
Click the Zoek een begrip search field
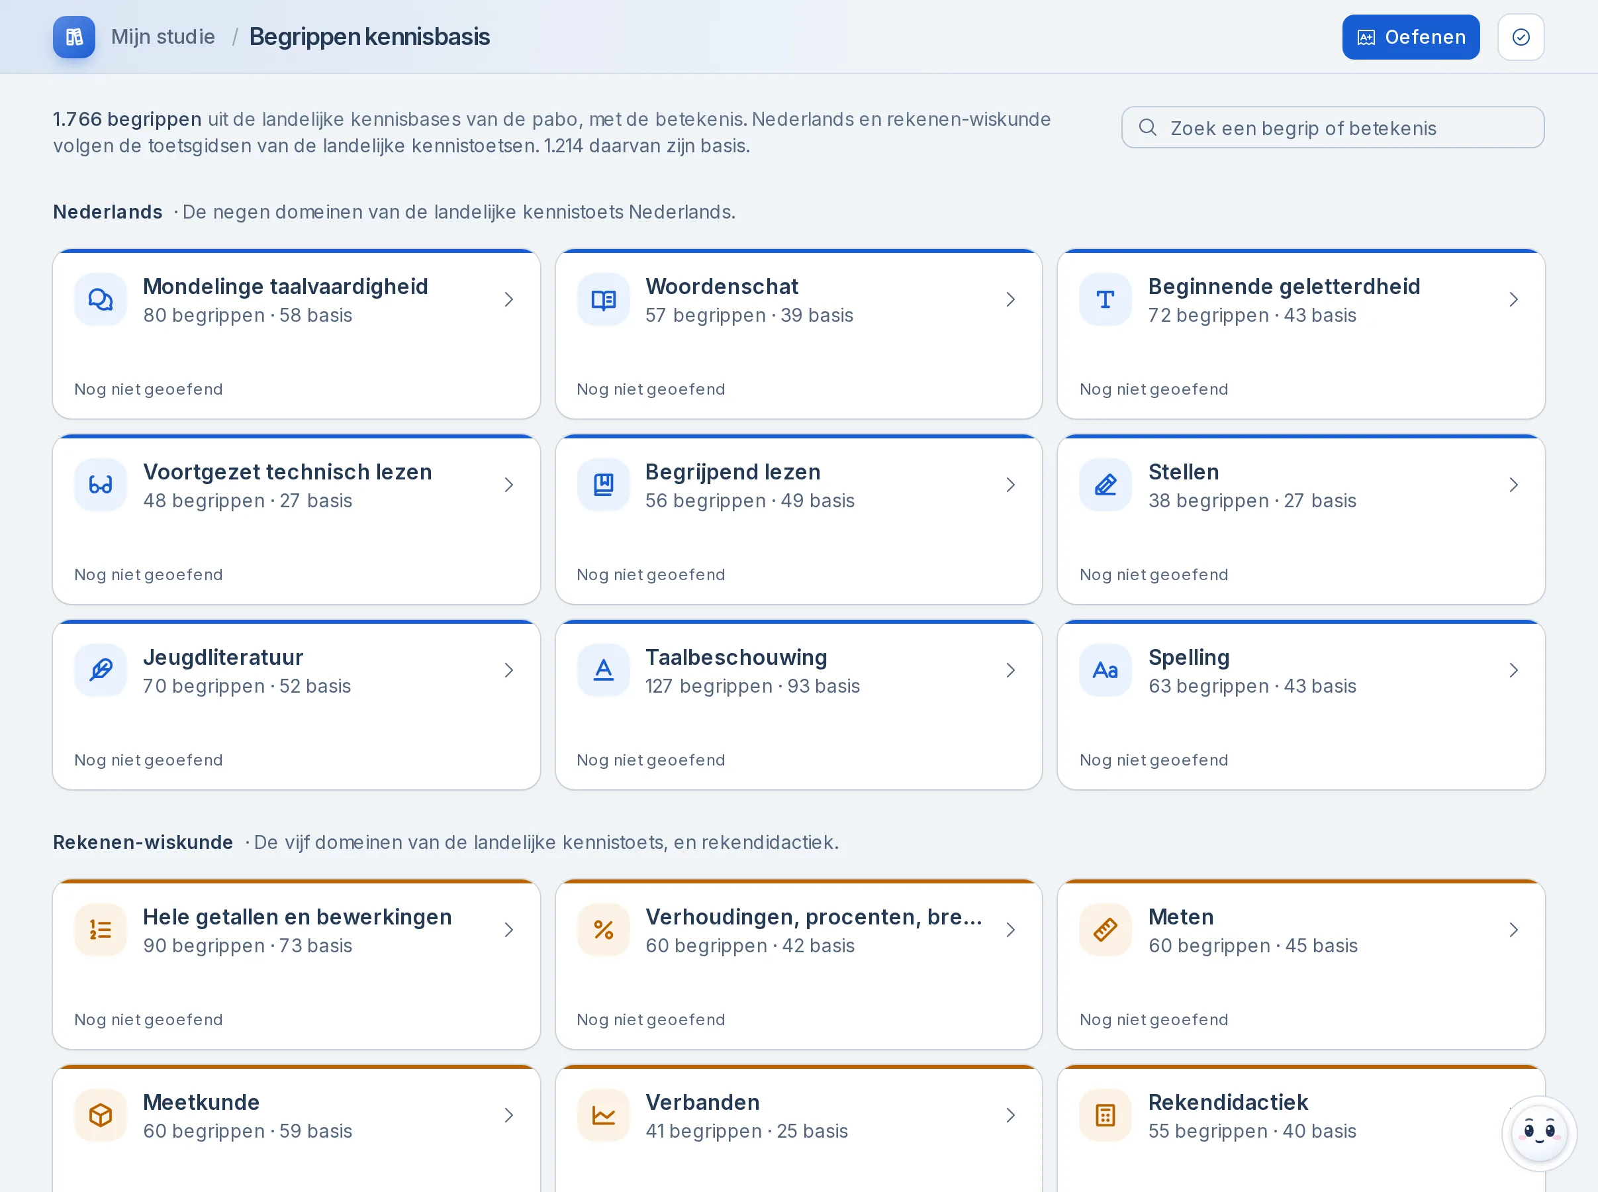click(x=1332, y=128)
